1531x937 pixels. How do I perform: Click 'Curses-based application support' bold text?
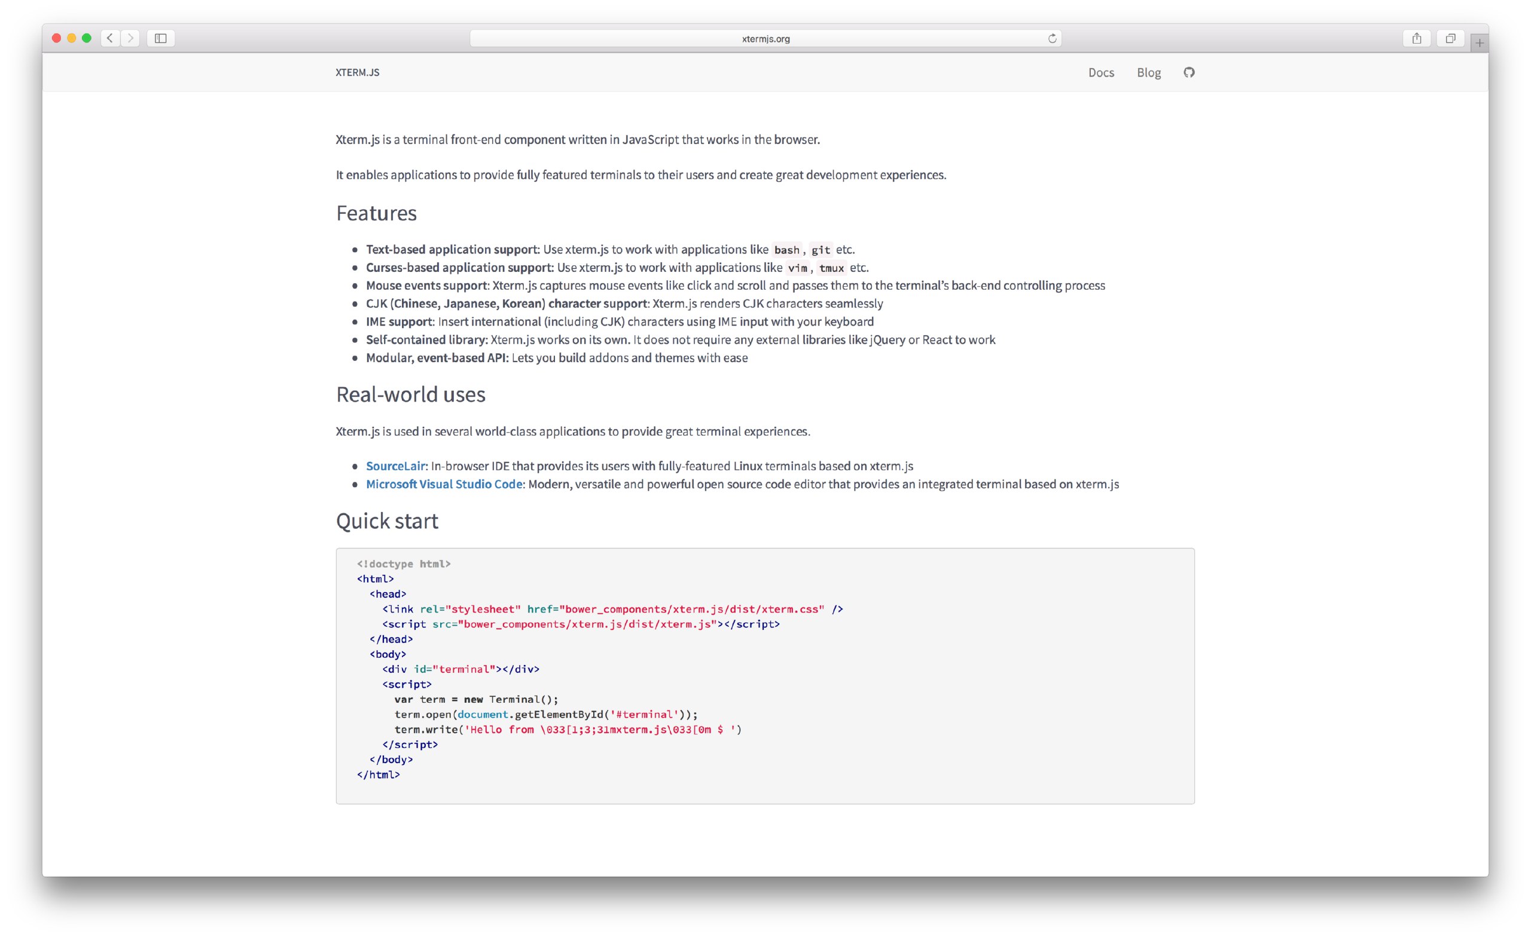tap(459, 267)
